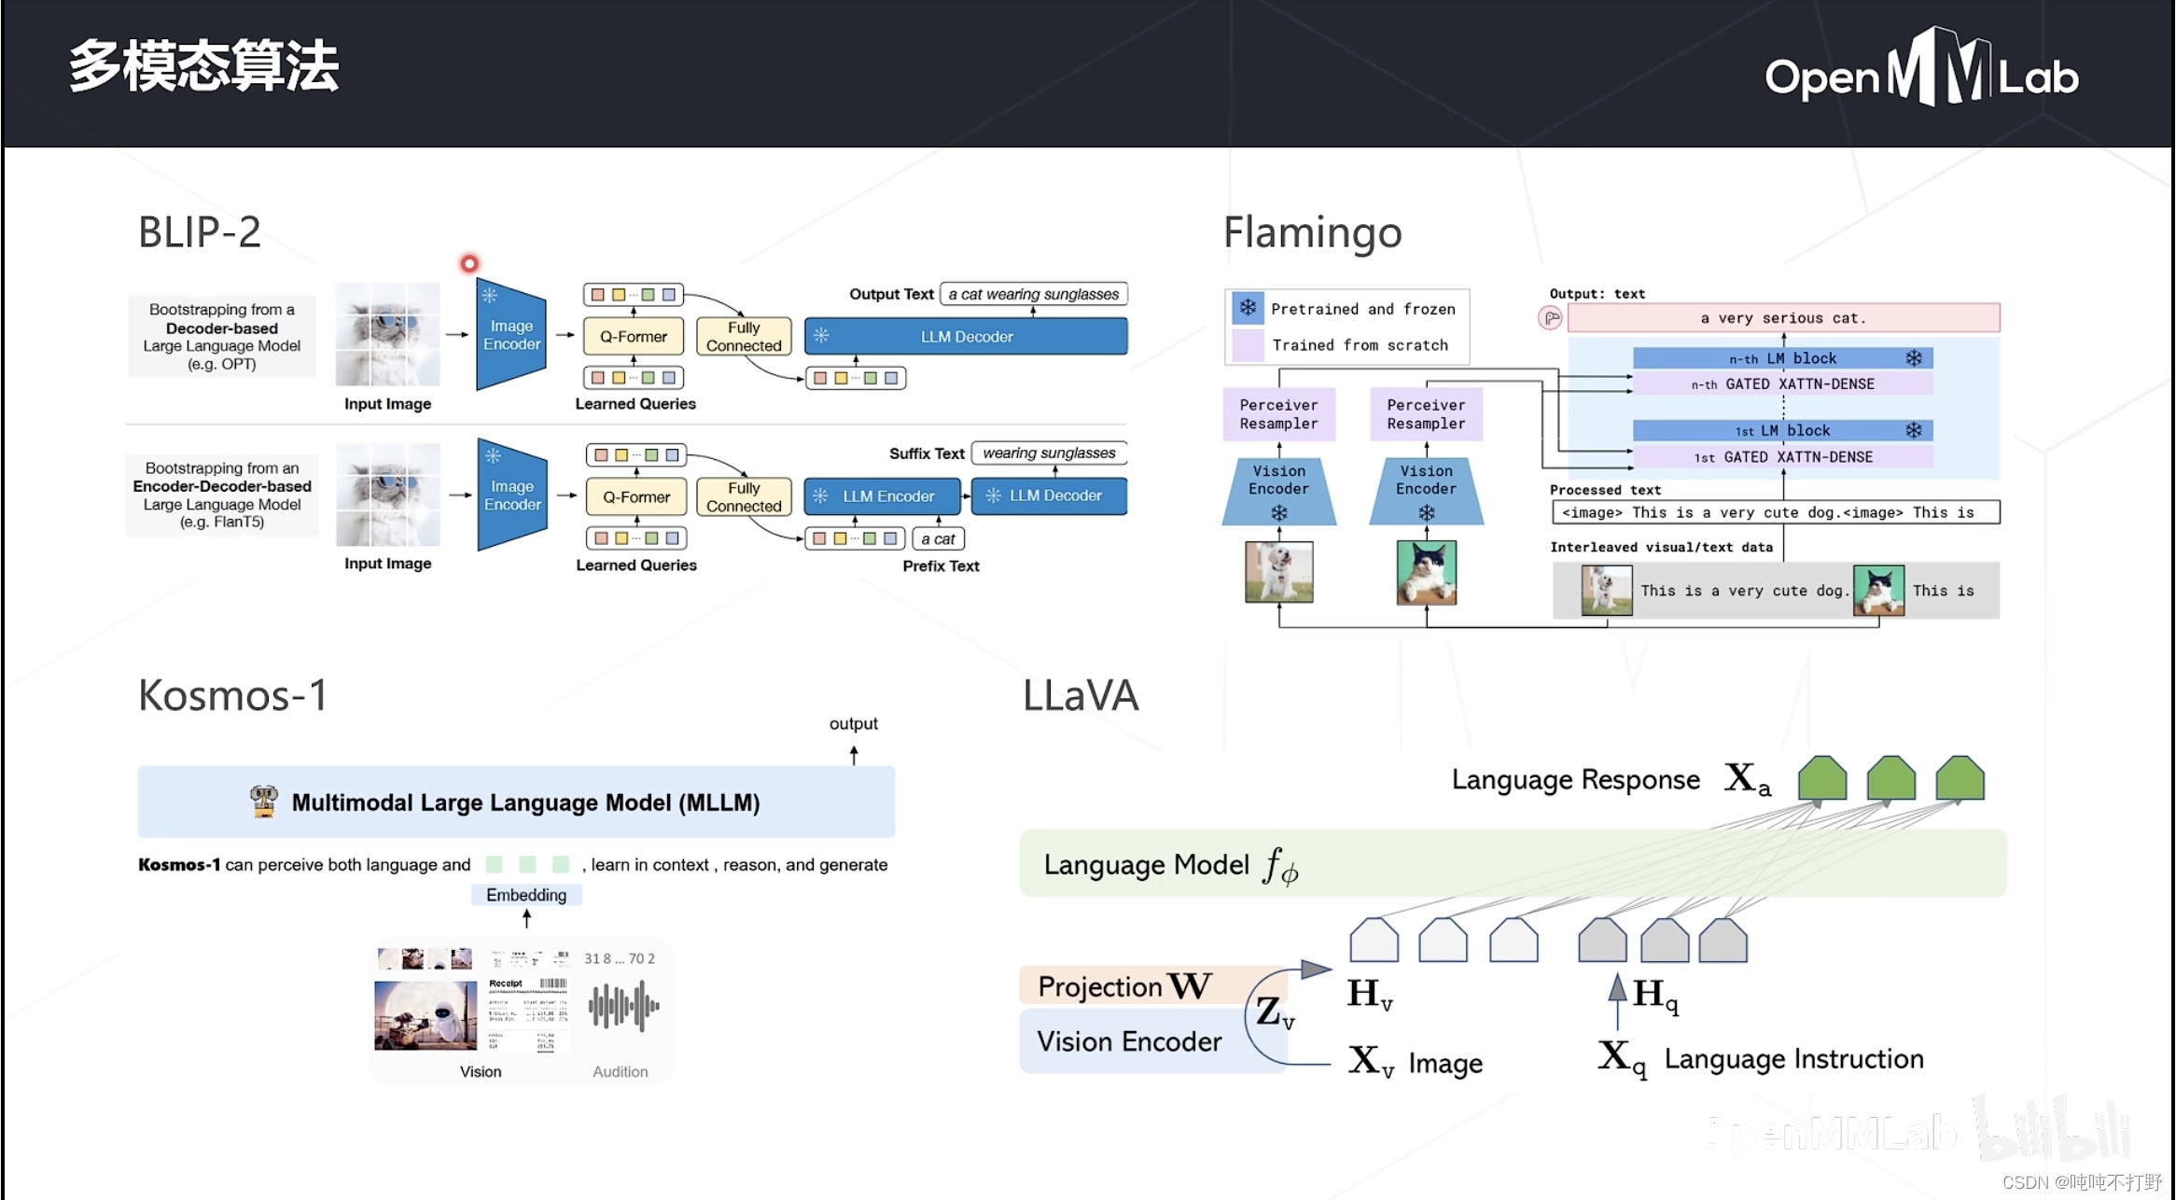The height and width of the screenshot is (1200, 2176).
Task: Click the LLM Decoder below Output Text
Action: click(966, 336)
